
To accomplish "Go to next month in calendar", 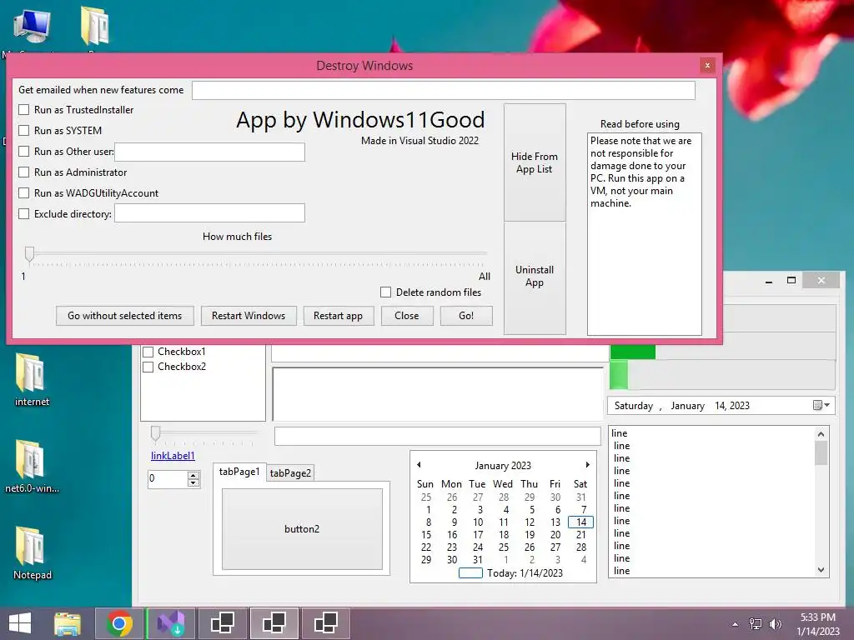I will [587, 465].
